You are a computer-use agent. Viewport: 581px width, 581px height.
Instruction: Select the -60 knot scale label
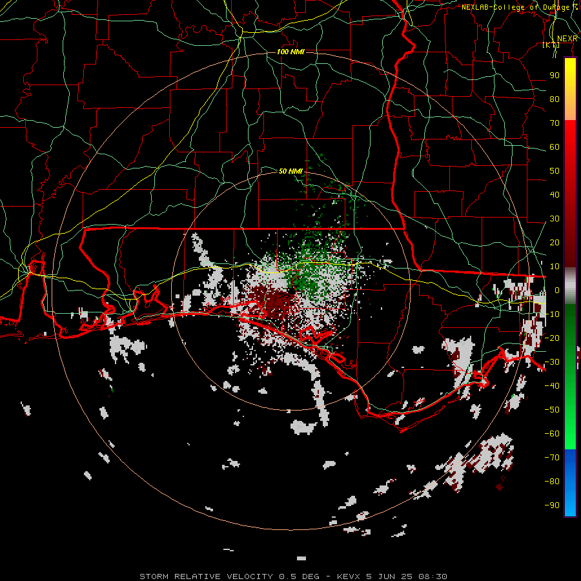coord(552,434)
